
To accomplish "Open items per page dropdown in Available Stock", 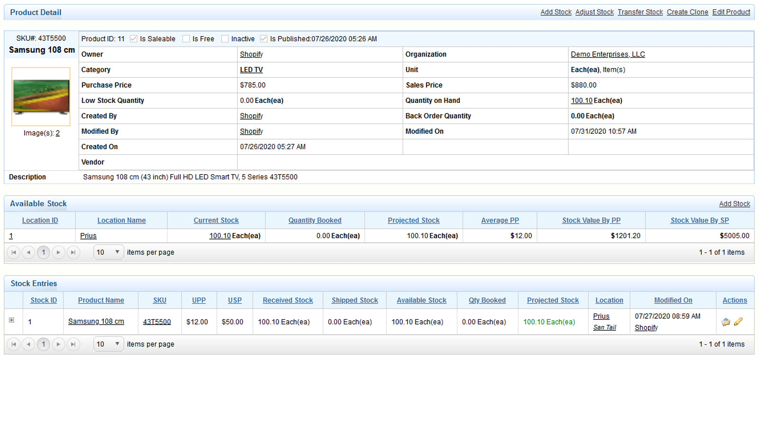I will (109, 252).
